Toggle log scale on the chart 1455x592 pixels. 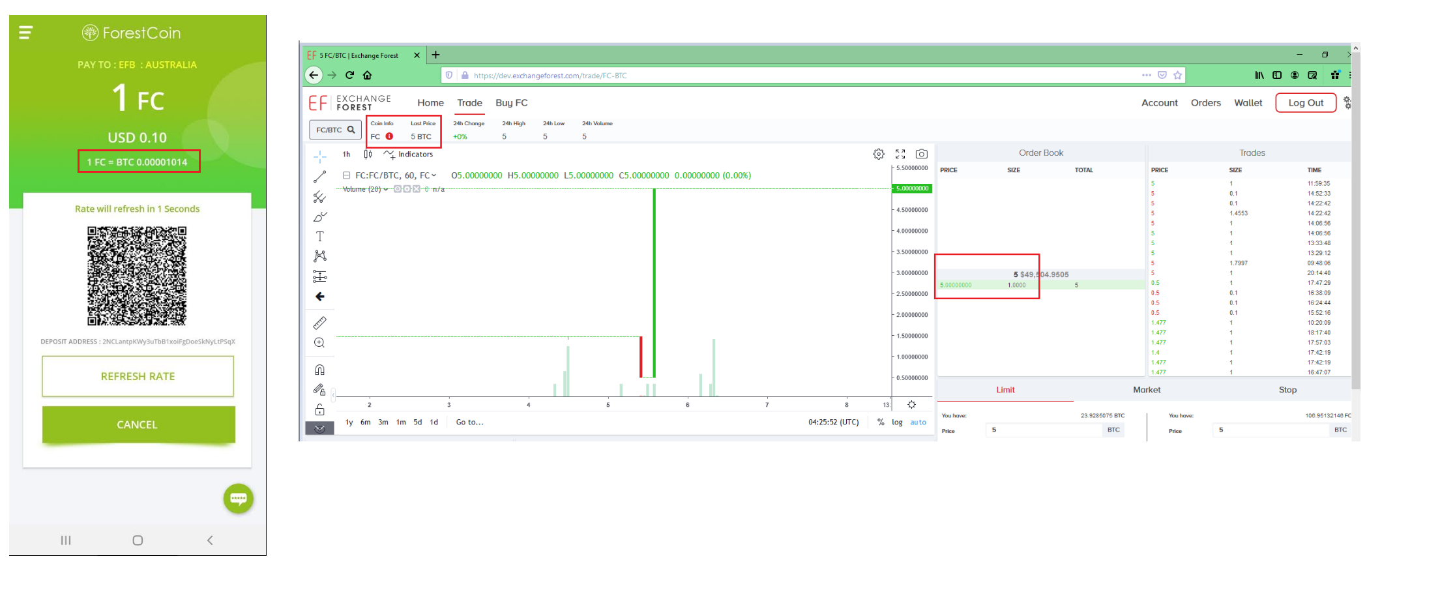[897, 422]
